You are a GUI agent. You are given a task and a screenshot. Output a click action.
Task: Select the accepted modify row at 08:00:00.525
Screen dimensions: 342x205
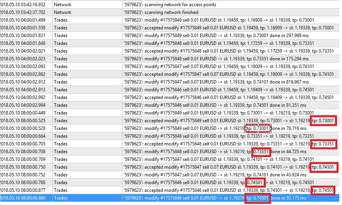tap(170, 121)
